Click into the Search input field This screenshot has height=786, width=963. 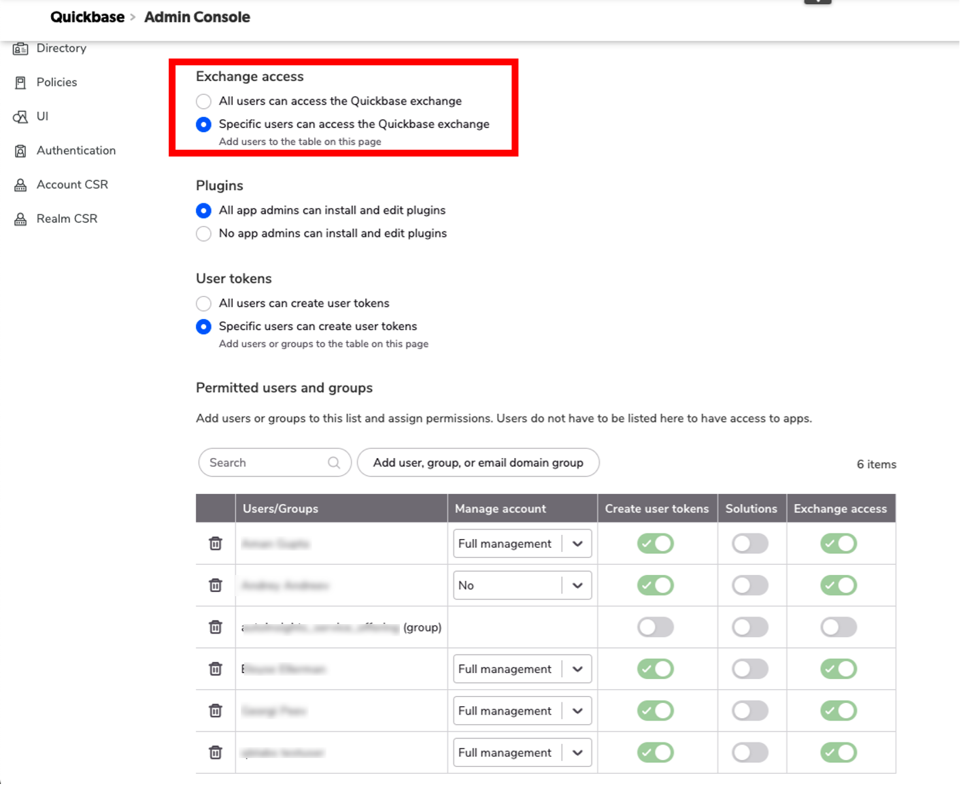click(275, 463)
